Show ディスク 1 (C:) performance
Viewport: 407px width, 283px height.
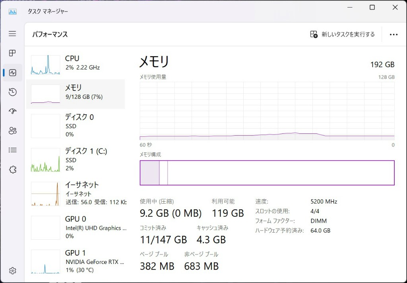76,159
